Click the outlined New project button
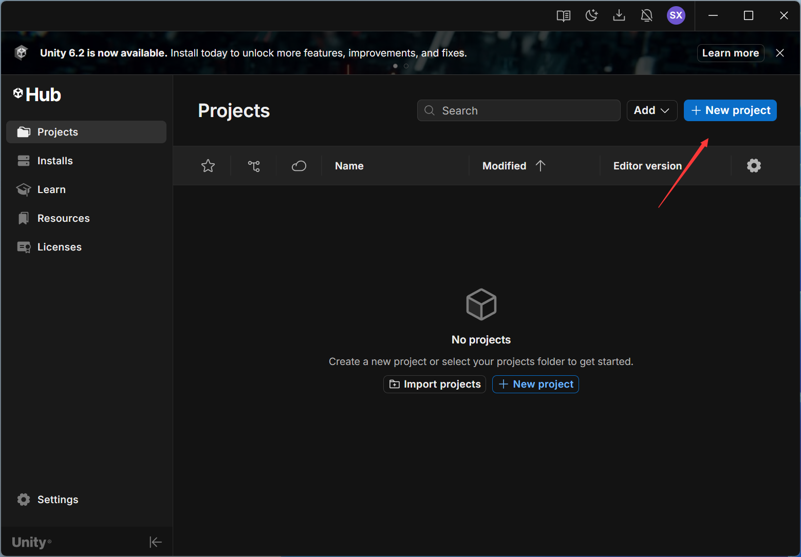This screenshot has height=557, width=801. (x=535, y=384)
